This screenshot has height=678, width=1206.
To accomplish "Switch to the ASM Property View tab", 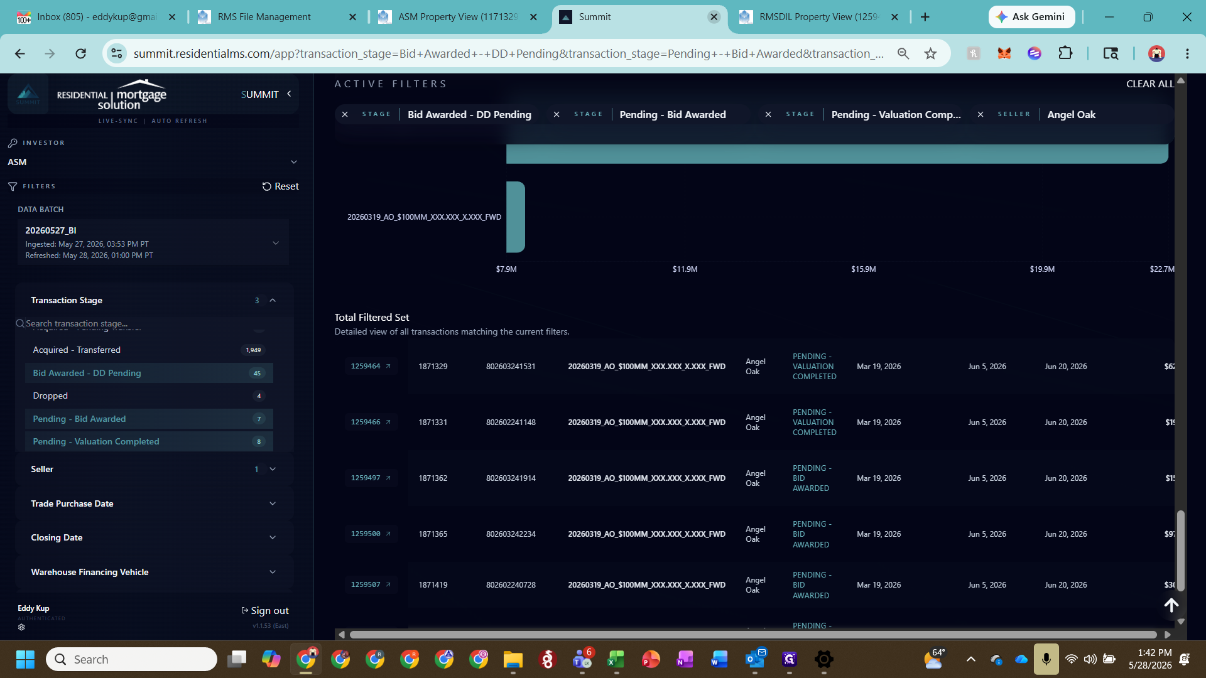I will click(457, 17).
